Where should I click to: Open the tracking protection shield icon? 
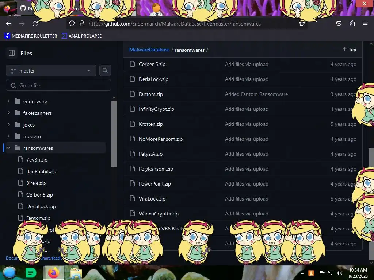point(72,24)
